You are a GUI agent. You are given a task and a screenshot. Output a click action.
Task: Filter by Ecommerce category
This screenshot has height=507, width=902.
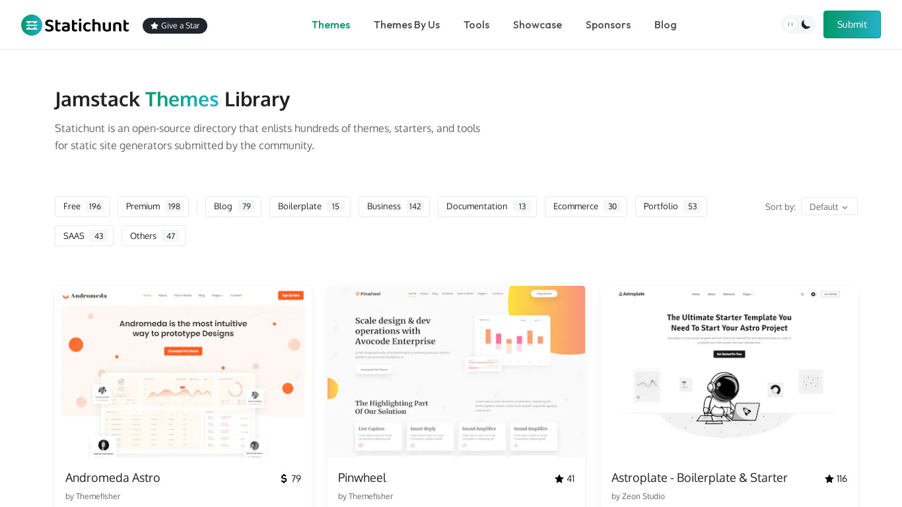(586, 207)
